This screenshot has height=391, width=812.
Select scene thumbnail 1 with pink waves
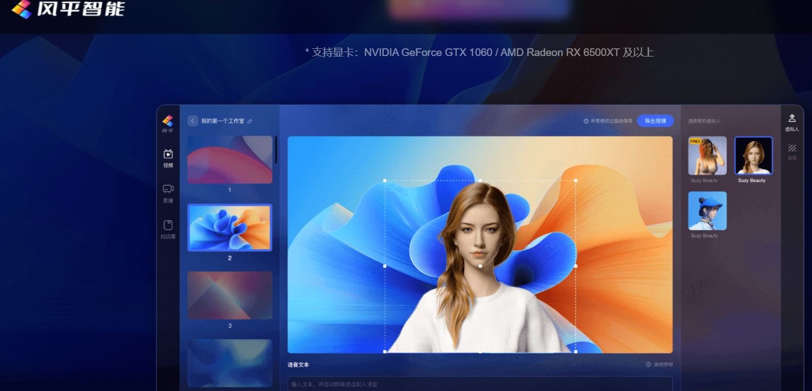pyautogui.click(x=229, y=160)
